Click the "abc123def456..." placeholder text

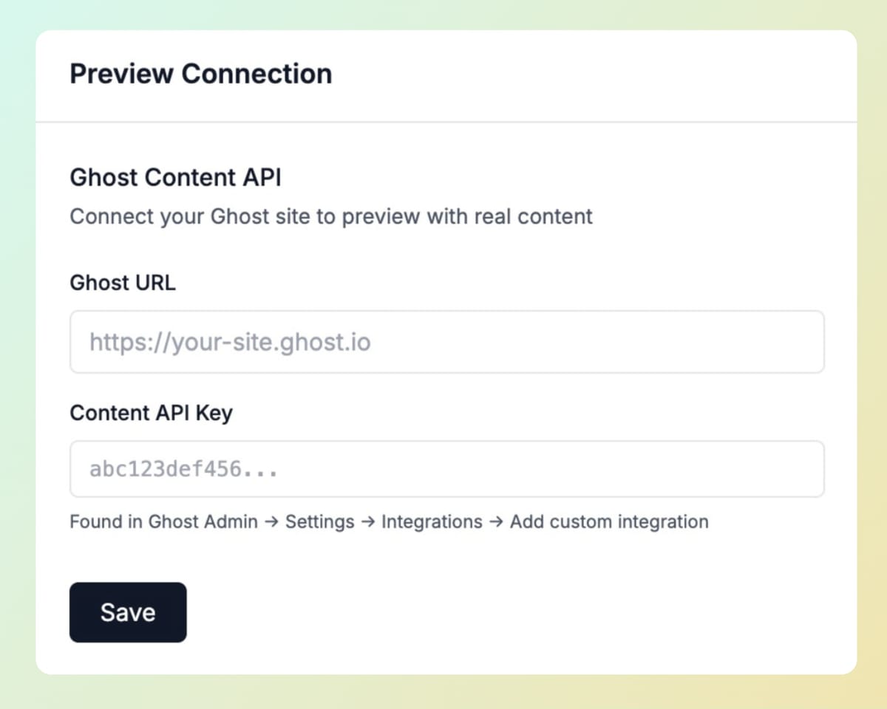pos(183,470)
